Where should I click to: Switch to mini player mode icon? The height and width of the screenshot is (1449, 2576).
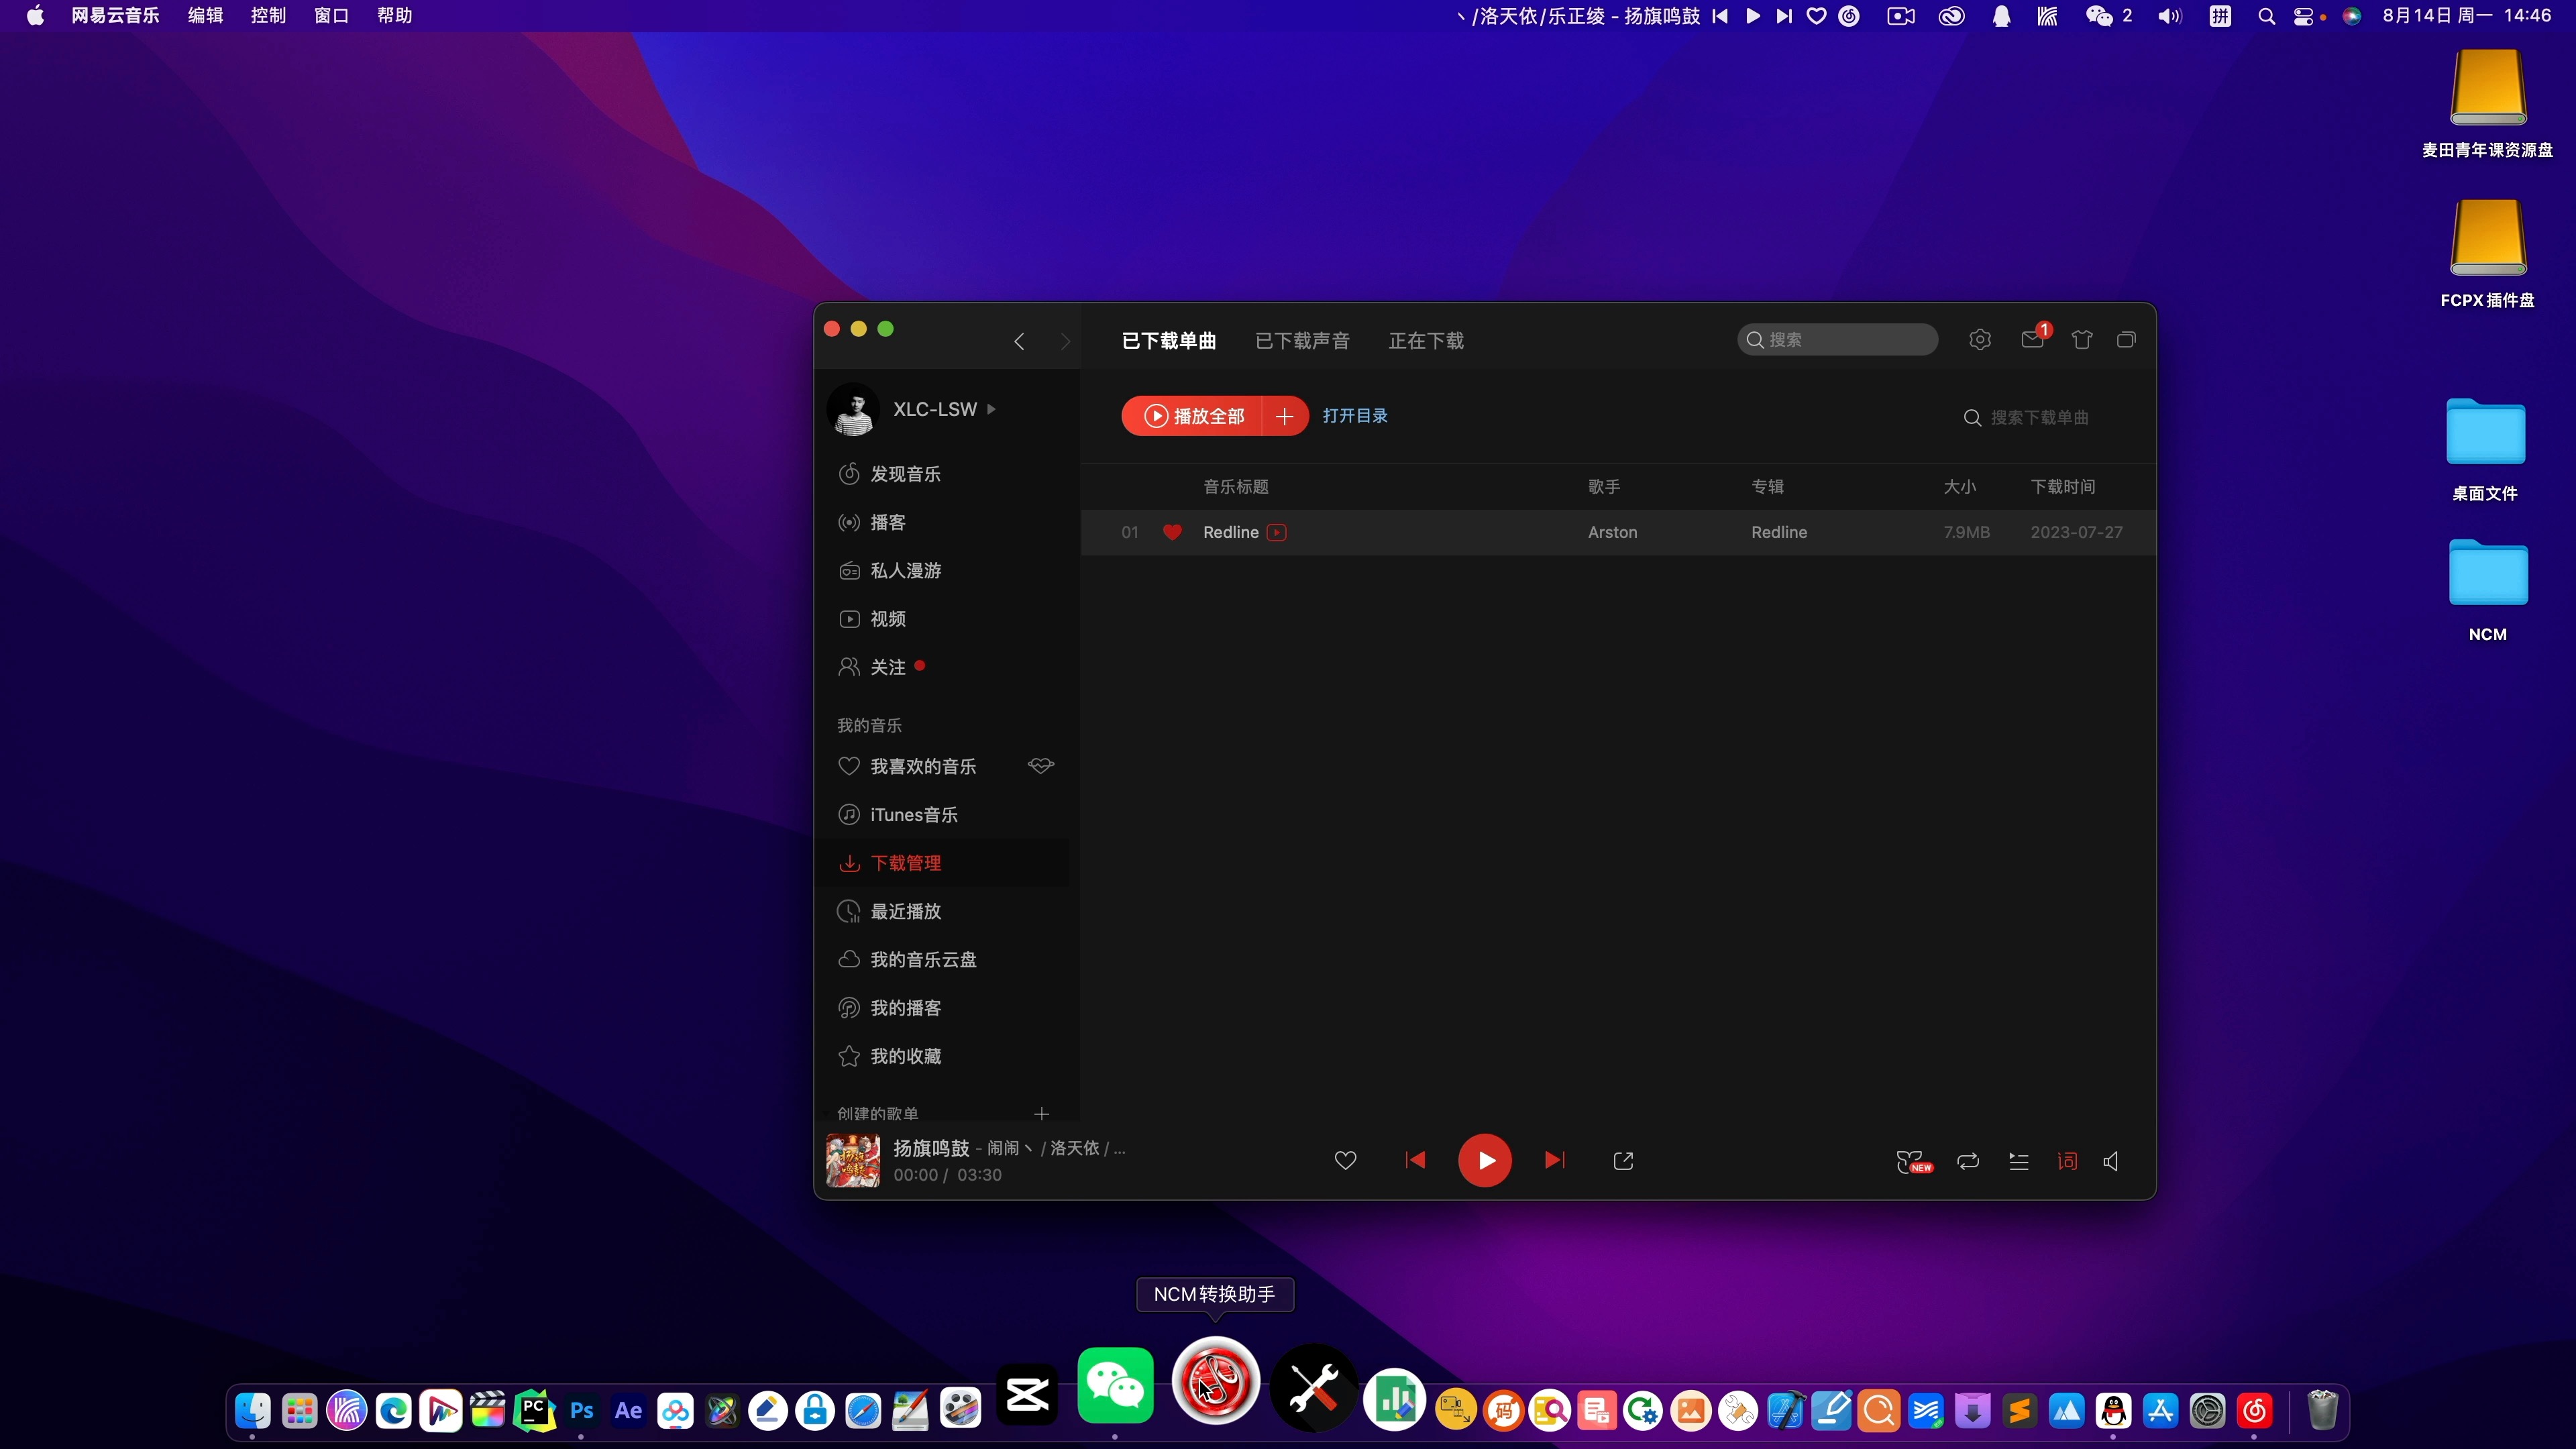coord(2127,340)
